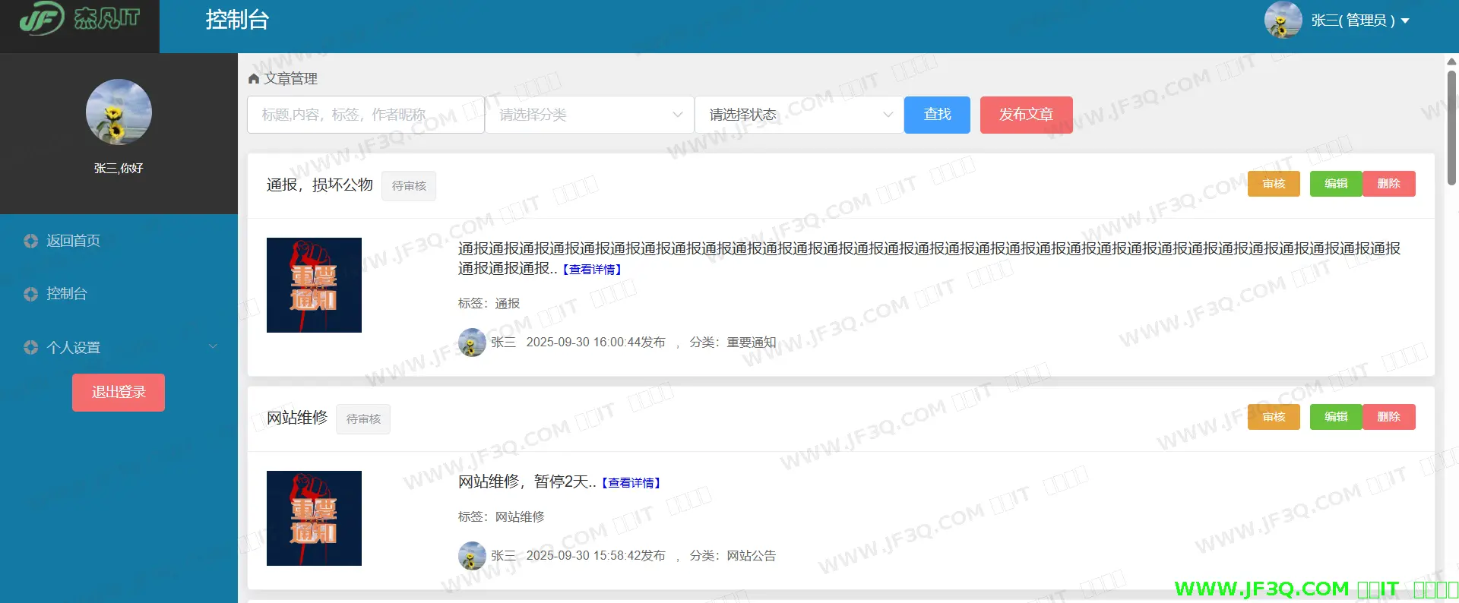Click the red 发布文章 button
Viewport: 1459px width, 603px height.
click(x=1026, y=115)
